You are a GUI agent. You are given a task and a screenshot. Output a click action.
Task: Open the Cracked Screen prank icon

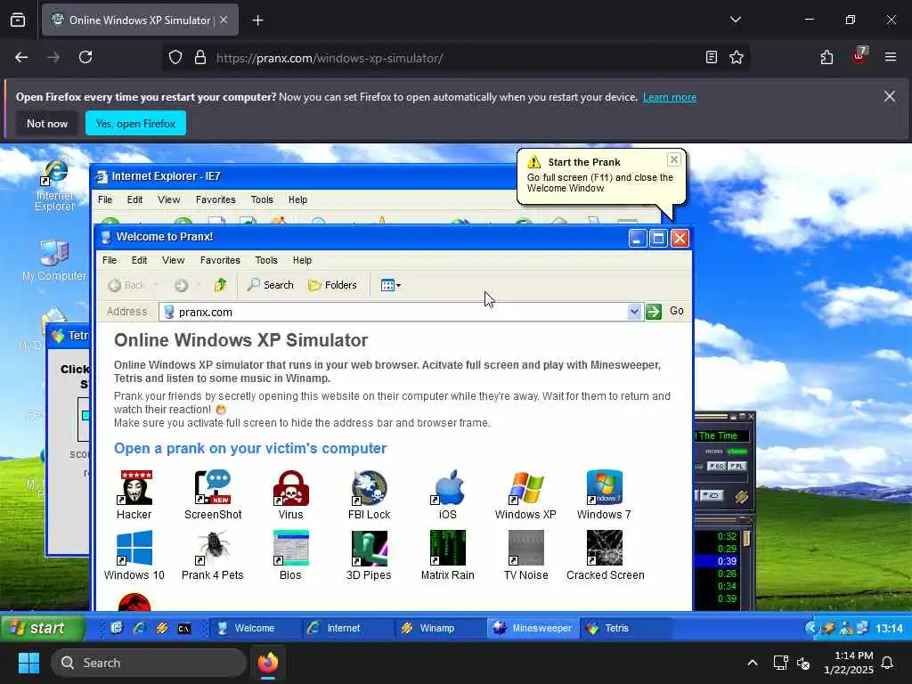pos(605,555)
